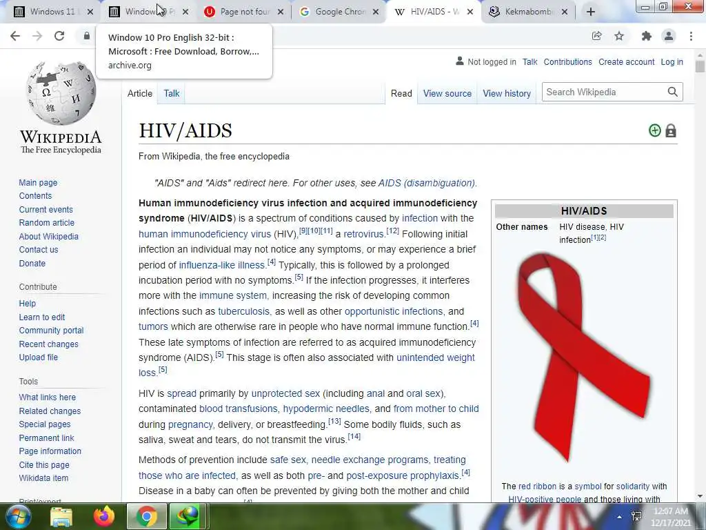Go back with the browser back arrow

click(x=15, y=36)
